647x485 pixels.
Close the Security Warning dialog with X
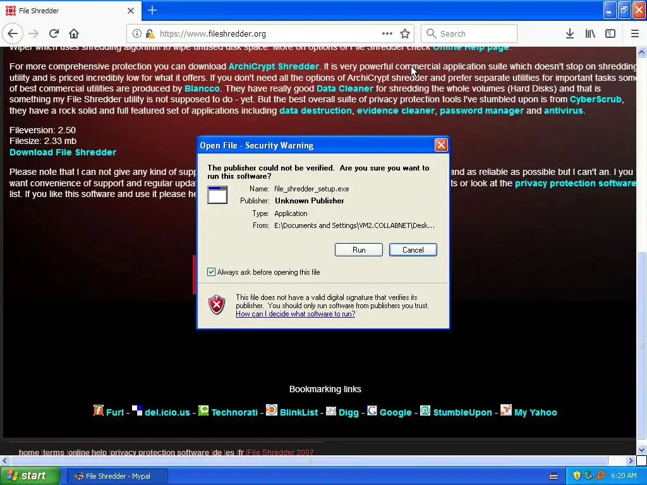(x=441, y=145)
